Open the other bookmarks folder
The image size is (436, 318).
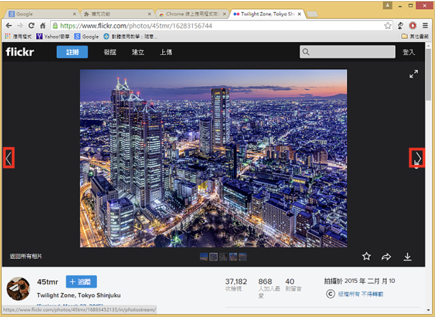[x=415, y=36]
